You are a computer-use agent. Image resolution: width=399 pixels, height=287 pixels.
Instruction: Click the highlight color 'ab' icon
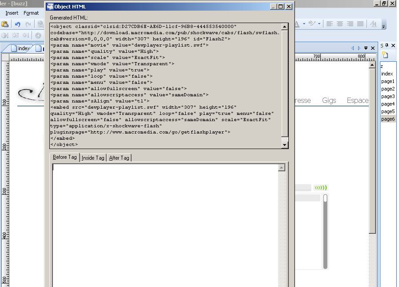point(312,24)
